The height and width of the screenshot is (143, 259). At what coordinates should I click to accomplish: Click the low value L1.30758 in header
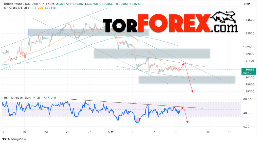(91, 4)
